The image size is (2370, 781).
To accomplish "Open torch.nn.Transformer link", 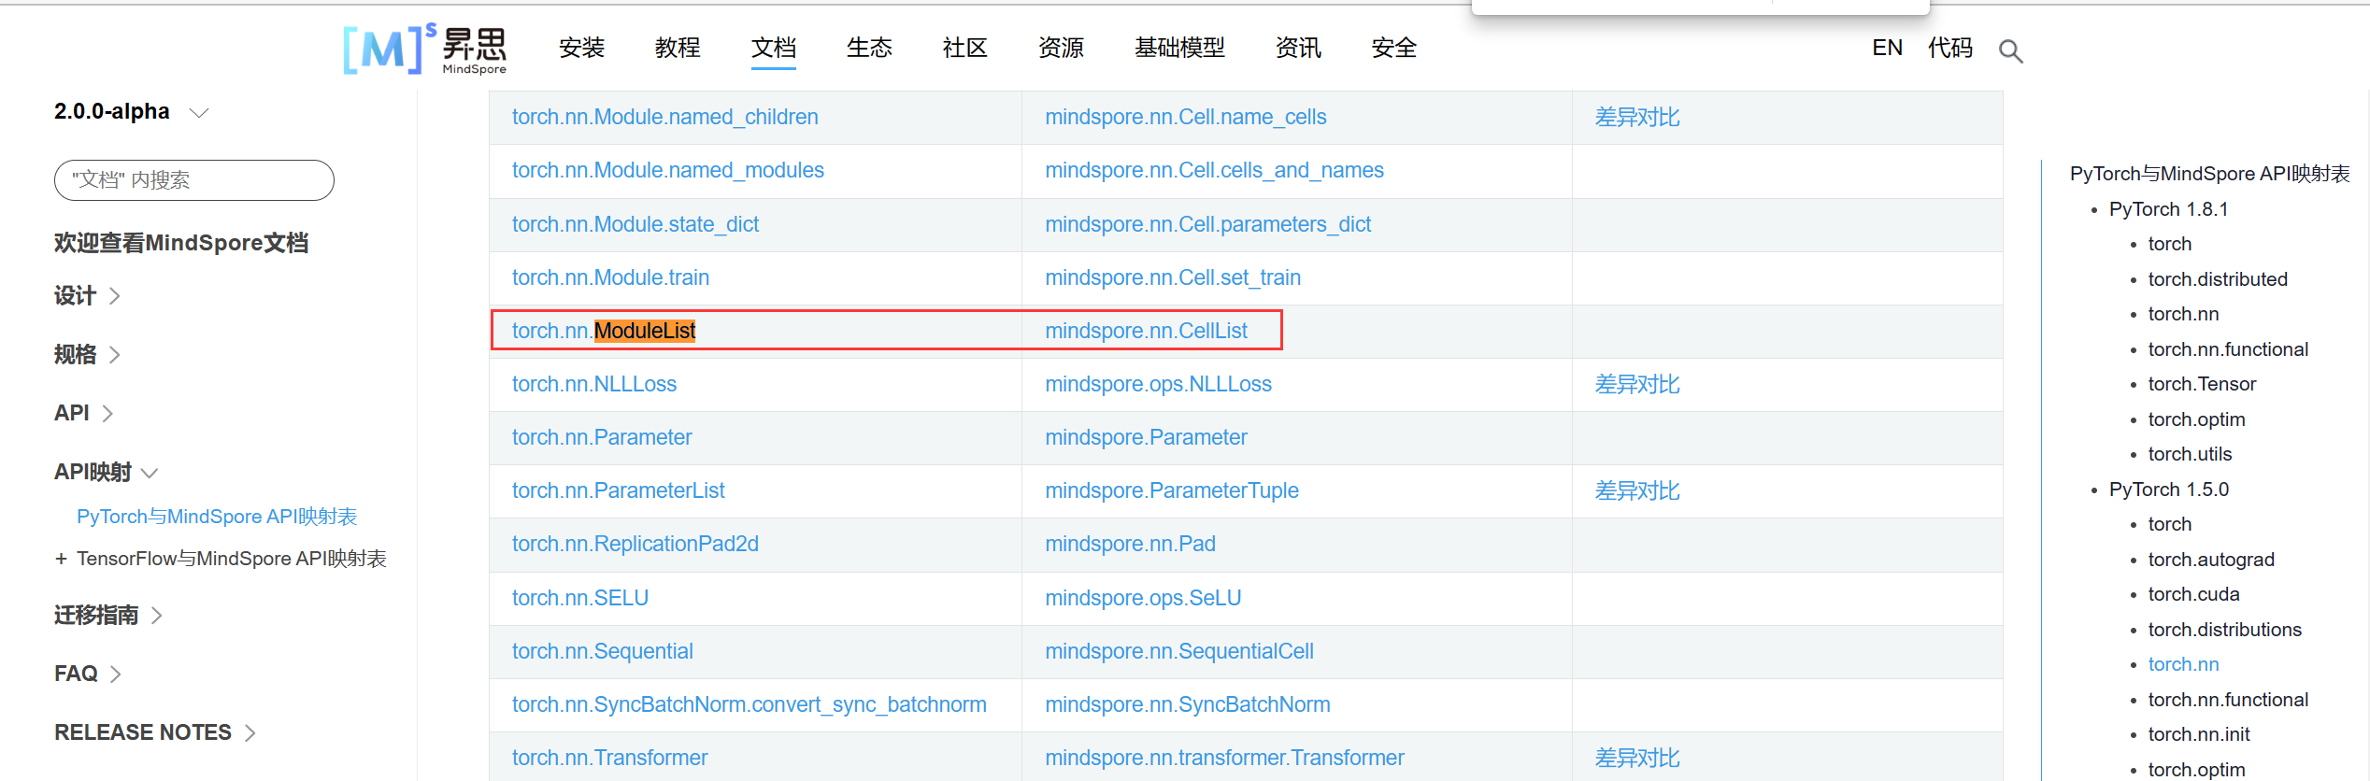I will [610, 758].
